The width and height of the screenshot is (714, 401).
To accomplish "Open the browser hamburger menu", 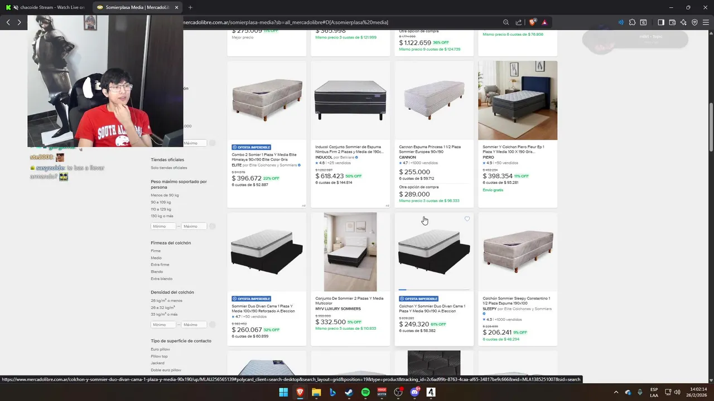I will point(706,22).
